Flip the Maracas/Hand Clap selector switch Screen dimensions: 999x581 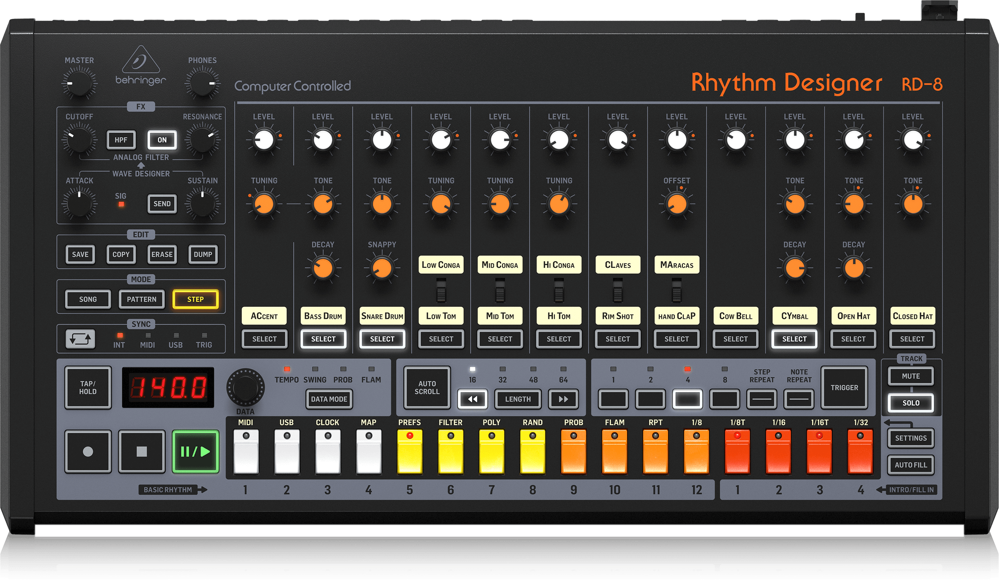pos(676,290)
